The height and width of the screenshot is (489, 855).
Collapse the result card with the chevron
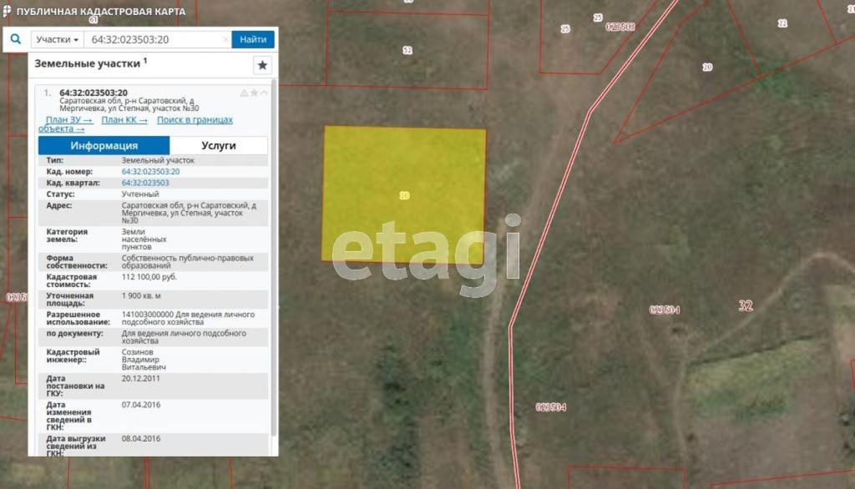point(264,93)
